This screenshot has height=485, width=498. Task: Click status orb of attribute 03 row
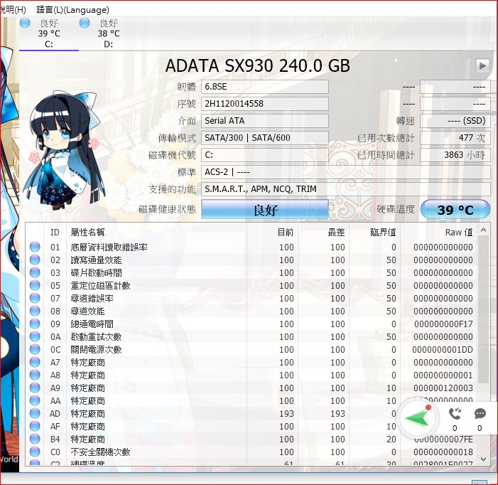tap(35, 272)
